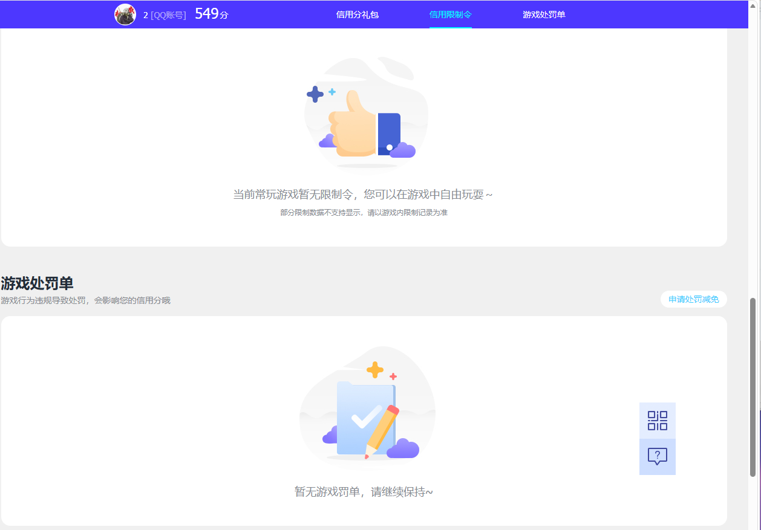761x530 pixels.
Task: Open the QR code floating icon
Action: point(658,421)
